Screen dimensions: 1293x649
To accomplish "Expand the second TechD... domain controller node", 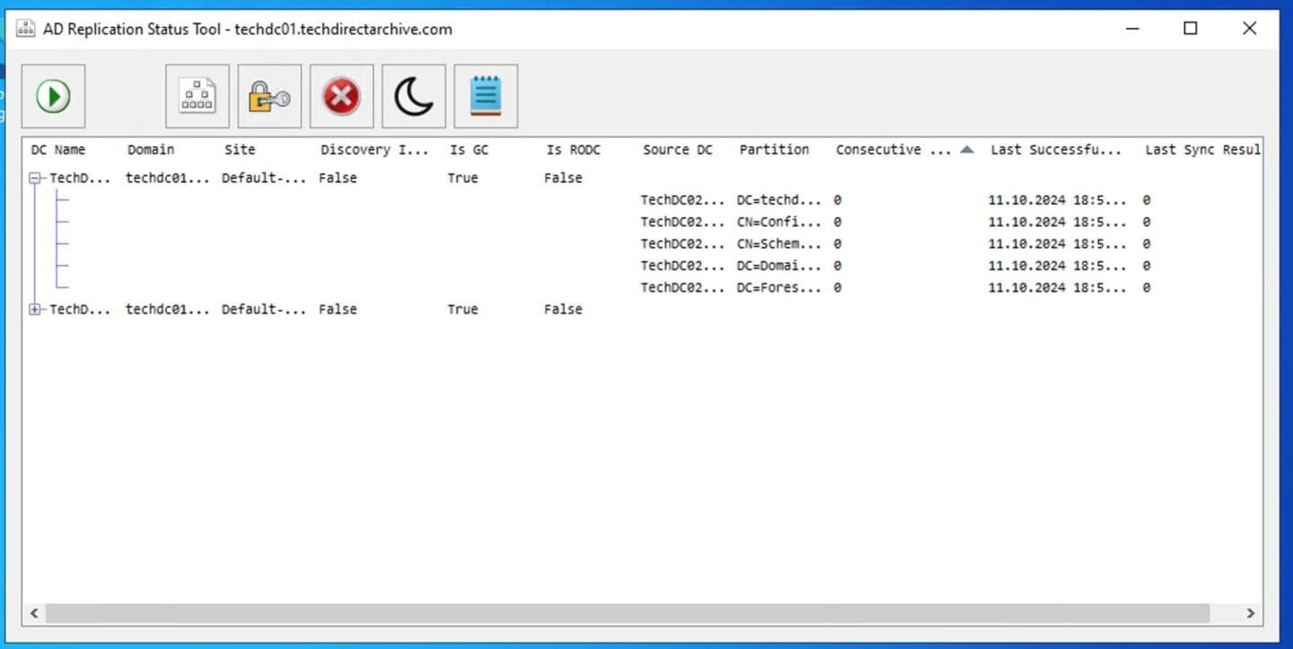I will pyautogui.click(x=36, y=310).
